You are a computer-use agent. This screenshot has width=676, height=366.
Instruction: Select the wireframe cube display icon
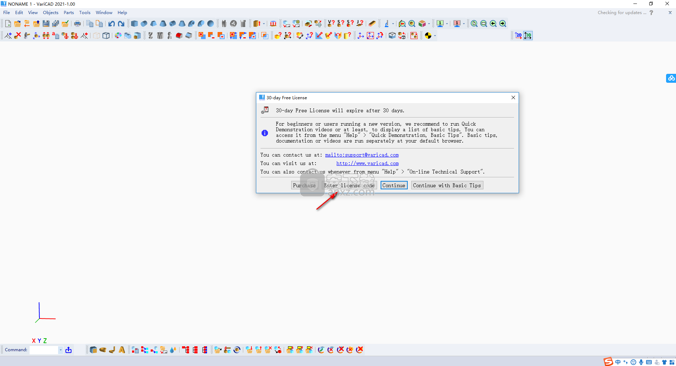pyautogui.click(x=106, y=36)
